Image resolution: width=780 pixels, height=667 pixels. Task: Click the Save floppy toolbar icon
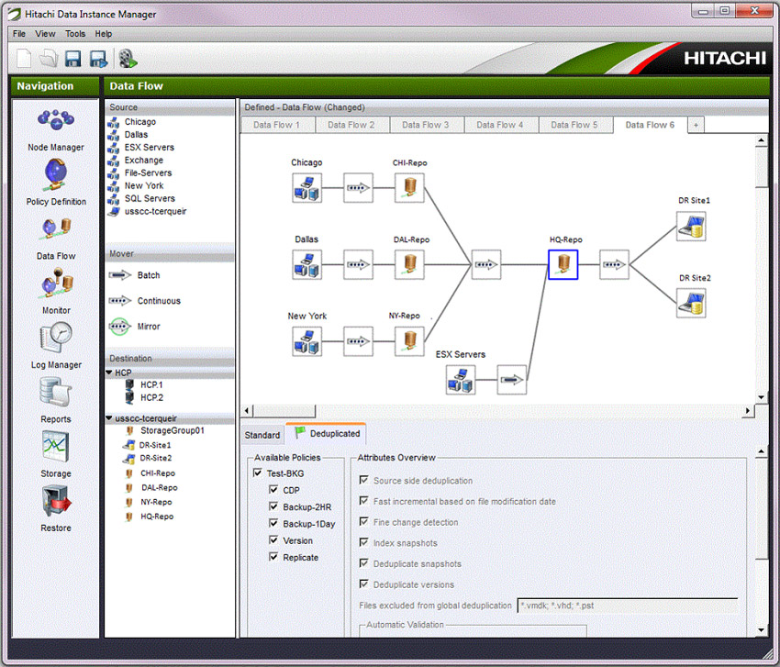(73, 59)
